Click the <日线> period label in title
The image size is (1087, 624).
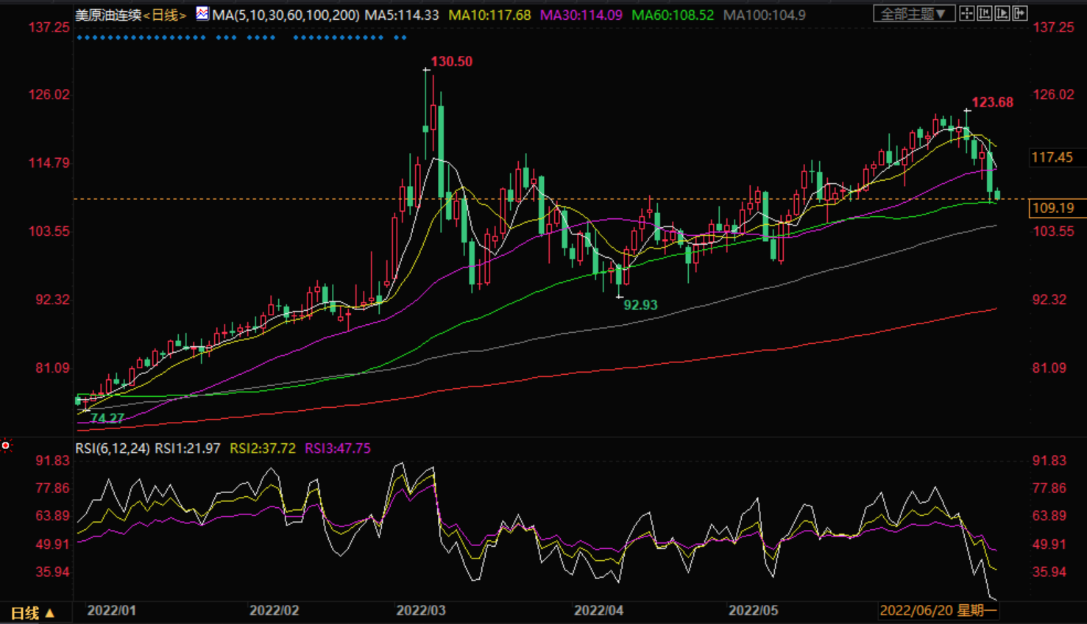pyautogui.click(x=164, y=15)
